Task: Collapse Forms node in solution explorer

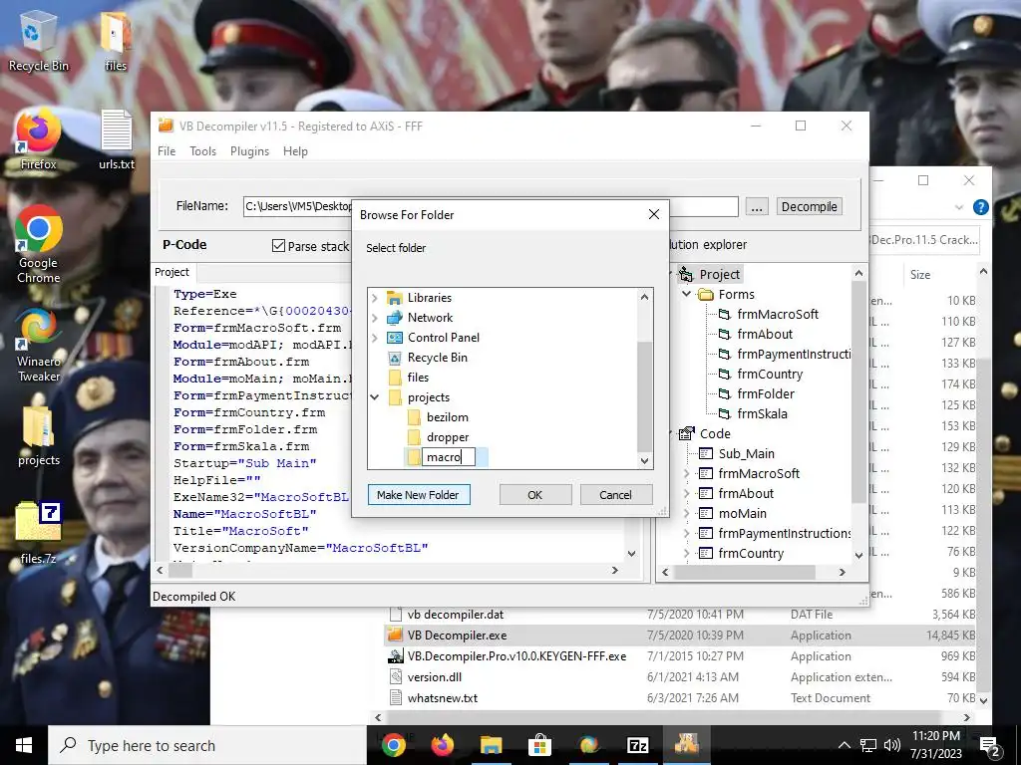Action: (x=686, y=294)
